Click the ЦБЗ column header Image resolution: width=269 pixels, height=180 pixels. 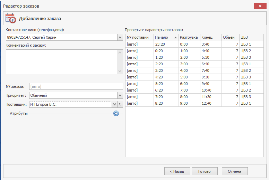point(251,37)
